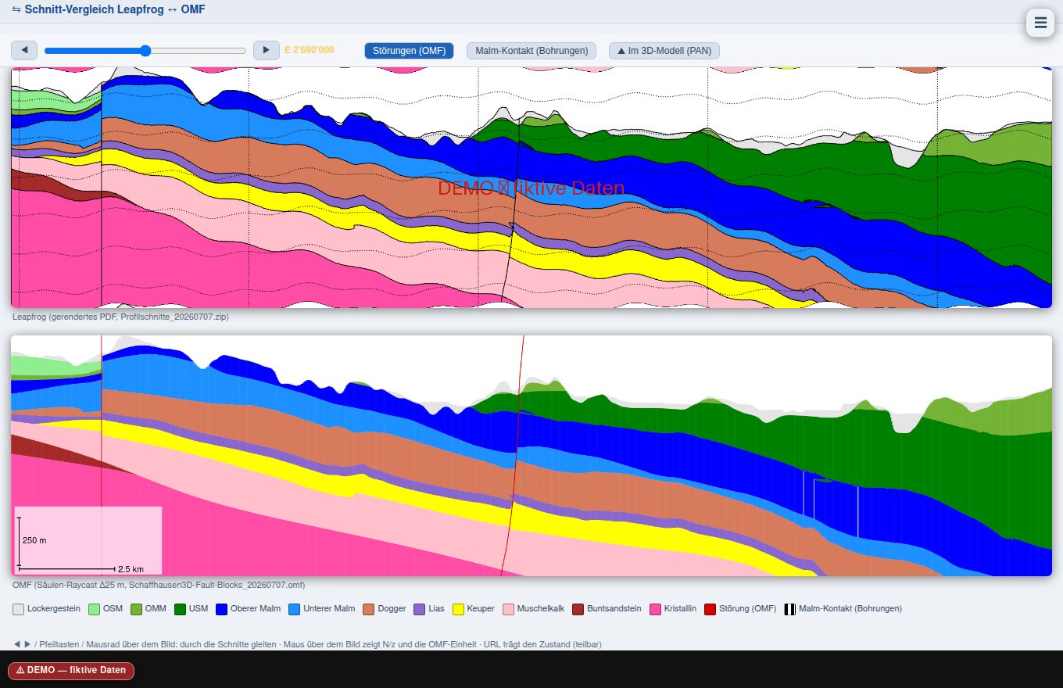Screen dimensions: 1063x688
Task: Click the Kristallin legend swatch
Action: pyautogui.click(x=656, y=609)
